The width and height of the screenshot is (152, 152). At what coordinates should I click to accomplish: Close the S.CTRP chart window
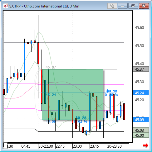[x=144, y=6]
